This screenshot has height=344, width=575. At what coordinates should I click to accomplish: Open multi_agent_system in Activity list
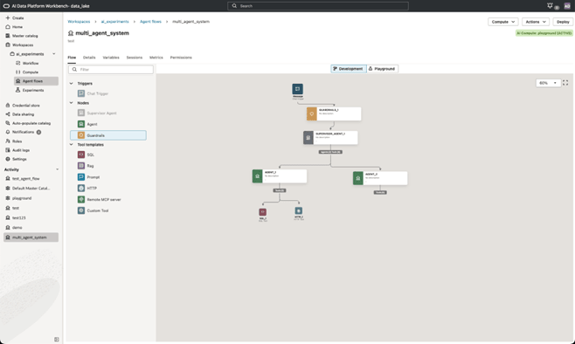pyautogui.click(x=31, y=237)
